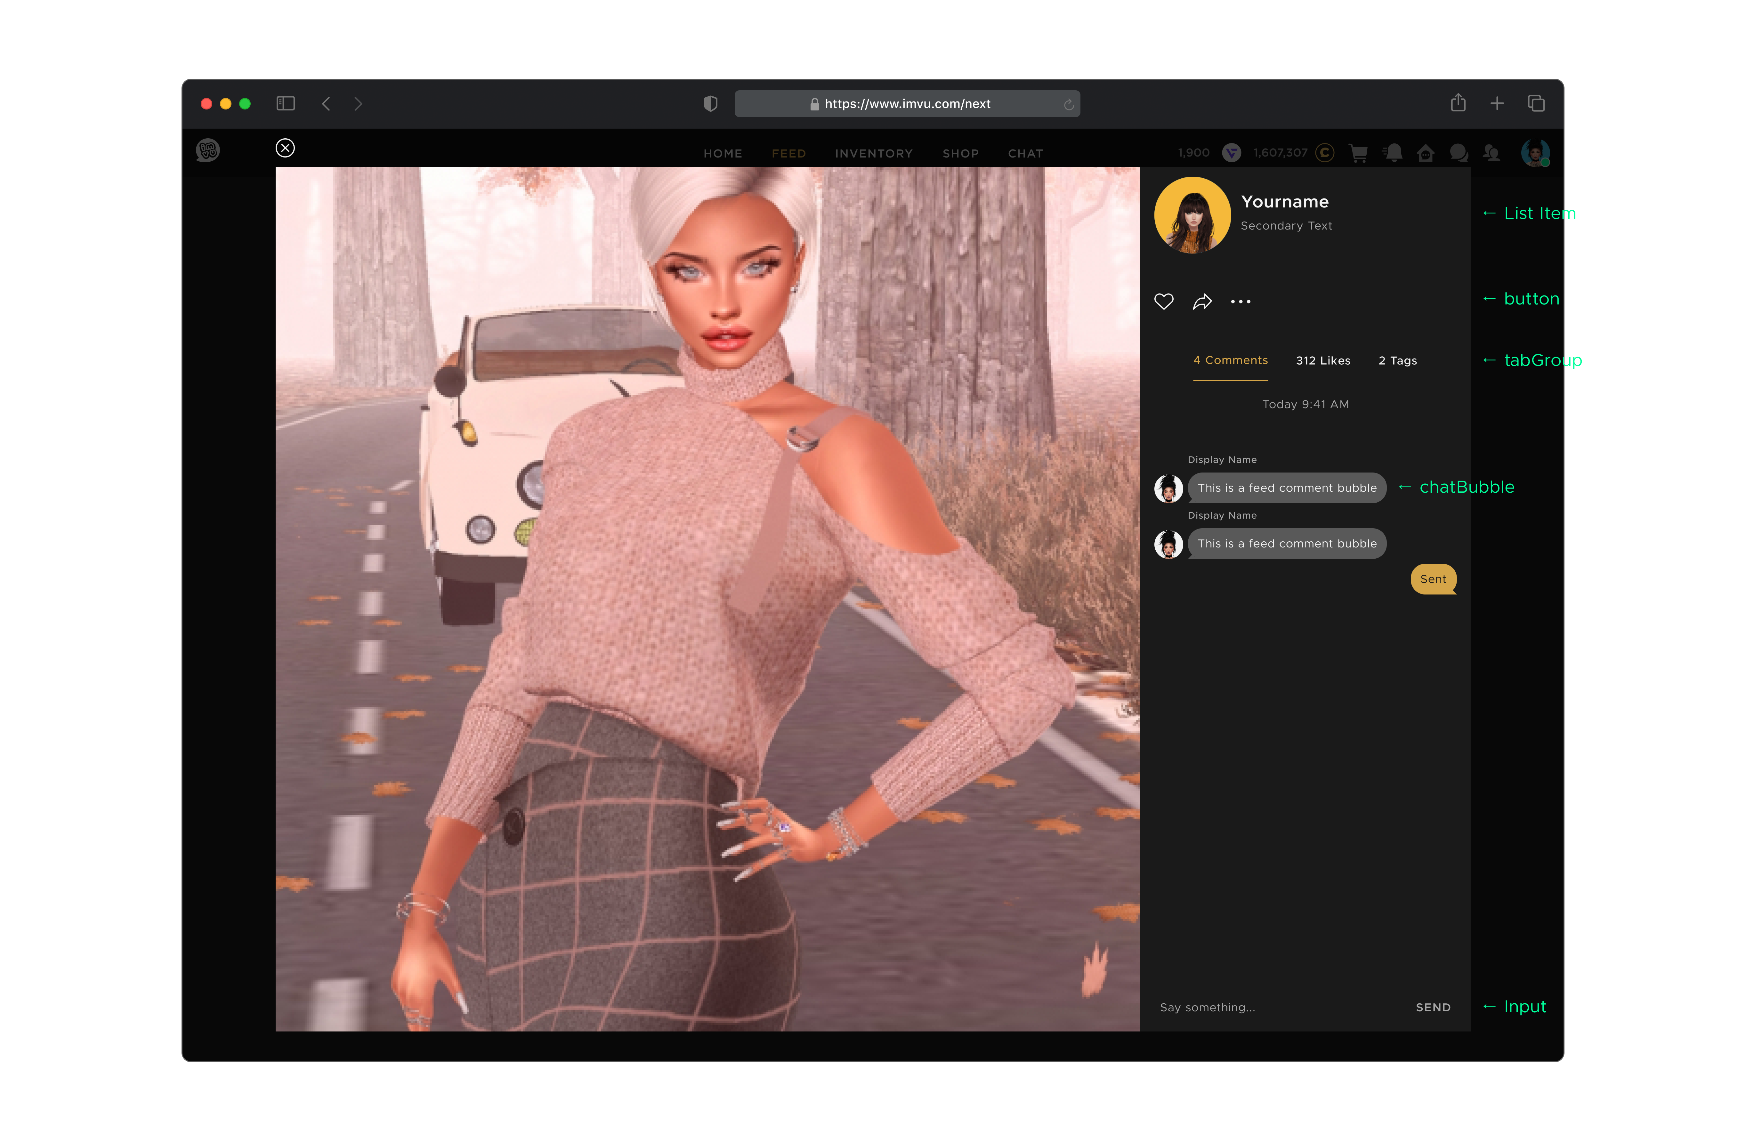Click the share arrow icon
The height and width of the screenshot is (1140, 1746).
click(x=1202, y=302)
